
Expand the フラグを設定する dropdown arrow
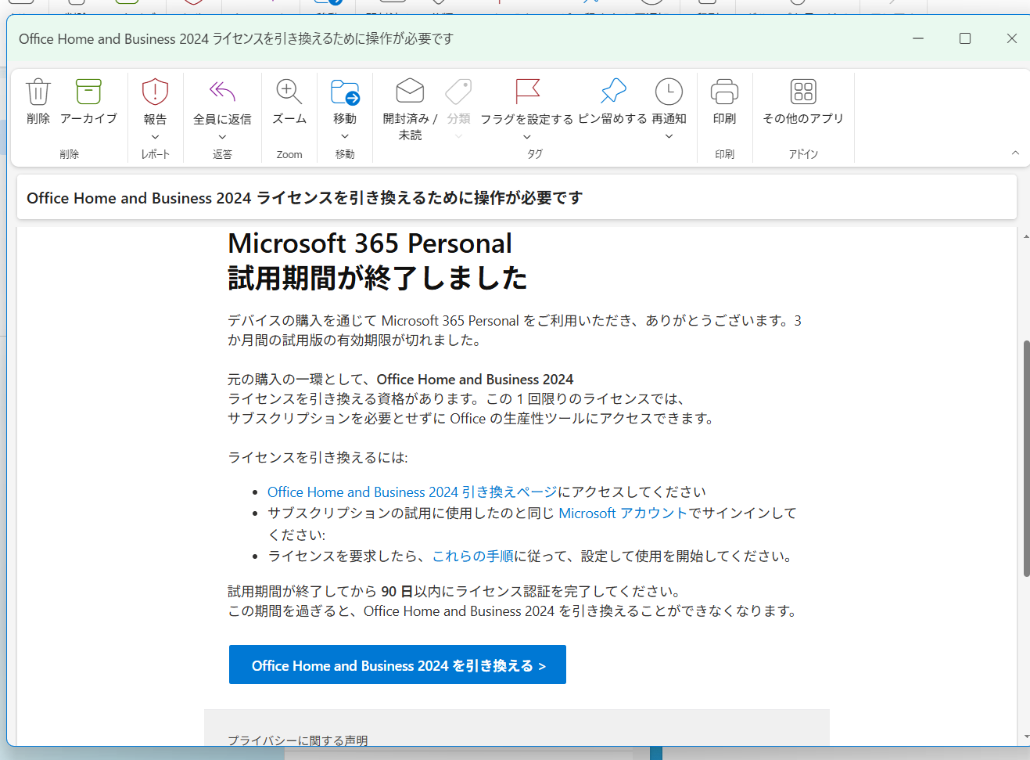[x=527, y=136]
